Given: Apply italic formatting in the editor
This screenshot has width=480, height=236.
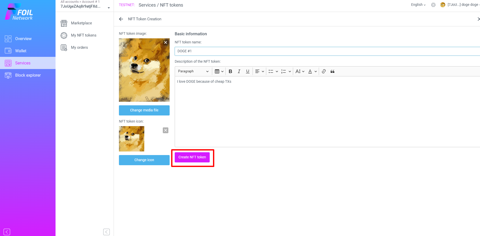Looking at the screenshot, I should click(239, 71).
